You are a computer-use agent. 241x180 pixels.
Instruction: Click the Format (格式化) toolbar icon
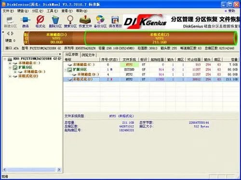point(40,22)
